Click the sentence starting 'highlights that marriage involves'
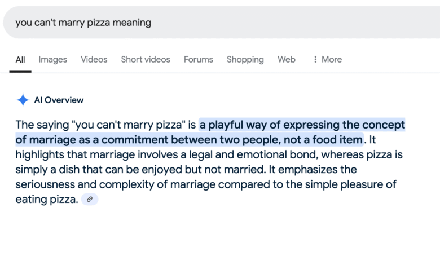Image resolution: width=440 pixels, height=265 pixels. pos(209,154)
